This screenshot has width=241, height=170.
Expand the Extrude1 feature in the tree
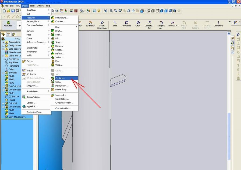(3, 73)
